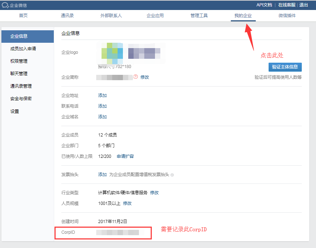This screenshot has width=316, height=248.
Task: Click the 12 个成员 value
Action: click(108, 135)
